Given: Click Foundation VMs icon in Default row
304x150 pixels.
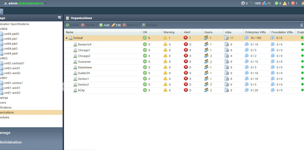Looking at the screenshot, I should (272, 38).
